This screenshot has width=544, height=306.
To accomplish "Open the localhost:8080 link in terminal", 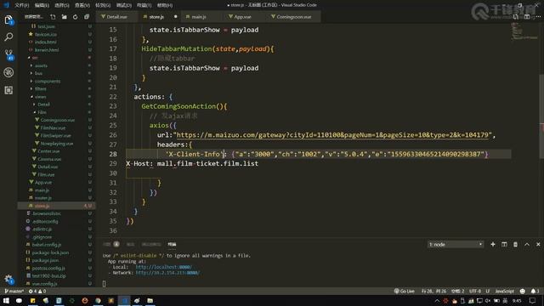I will pos(163,267).
